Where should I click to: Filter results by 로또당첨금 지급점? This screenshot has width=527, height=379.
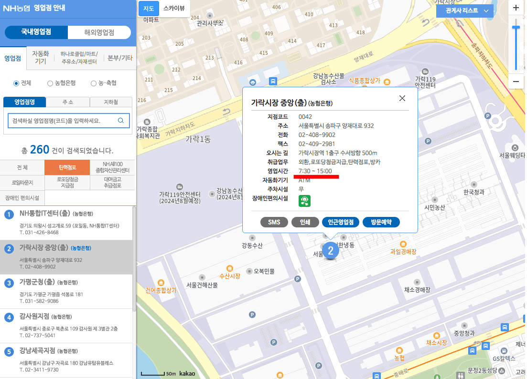[x=67, y=183]
